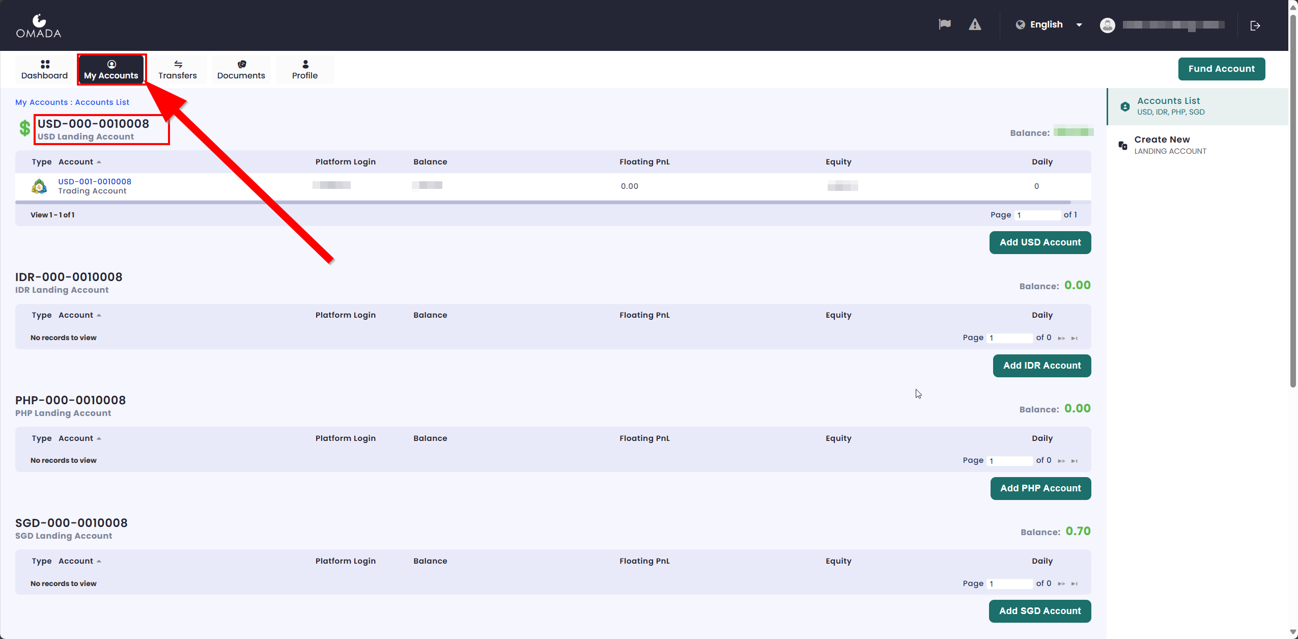
Task: Open the Documents tab
Action: click(241, 70)
